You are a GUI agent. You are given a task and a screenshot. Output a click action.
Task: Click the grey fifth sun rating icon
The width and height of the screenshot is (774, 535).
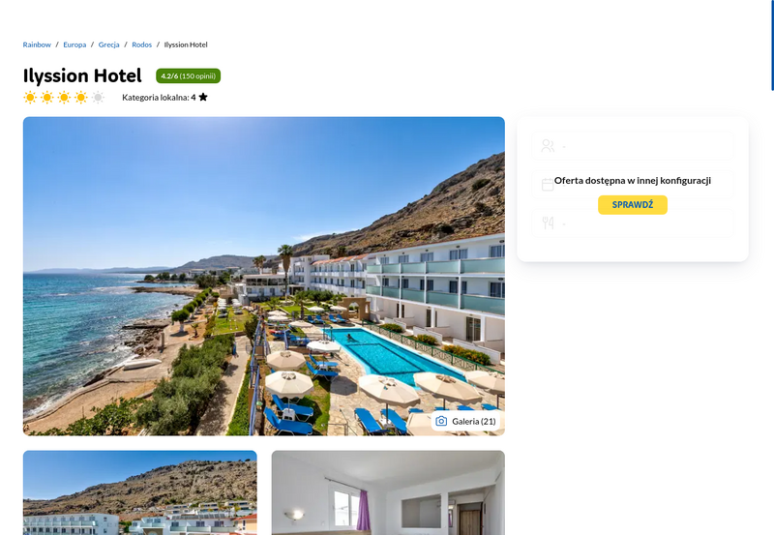pyautogui.click(x=99, y=97)
